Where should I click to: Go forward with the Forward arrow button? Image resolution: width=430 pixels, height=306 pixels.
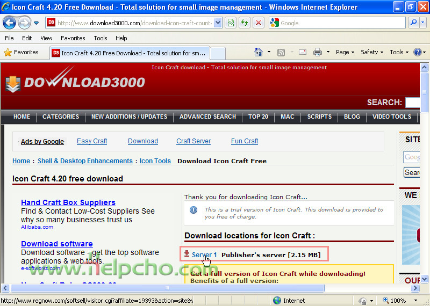24,23
